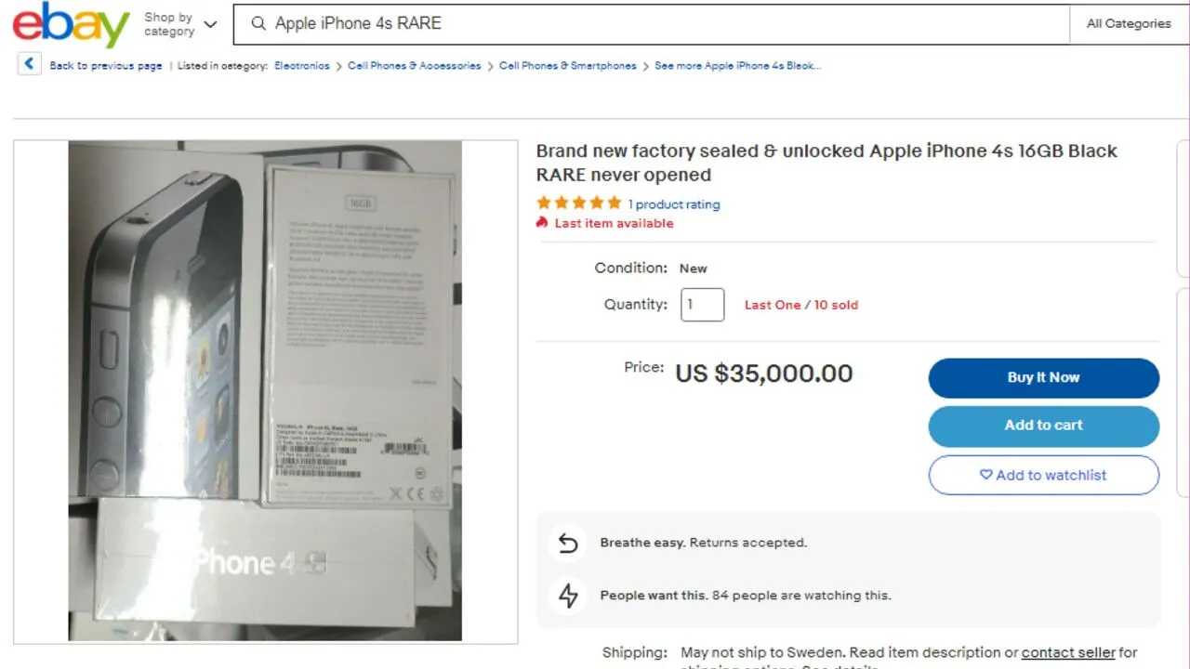Open the 1 product rating link
This screenshot has width=1190, height=669.
[x=674, y=204]
